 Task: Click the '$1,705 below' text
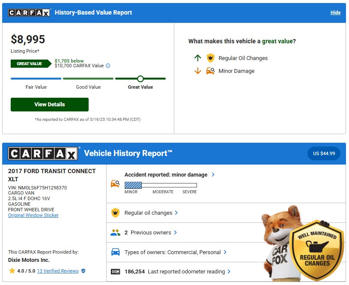click(69, 61)
